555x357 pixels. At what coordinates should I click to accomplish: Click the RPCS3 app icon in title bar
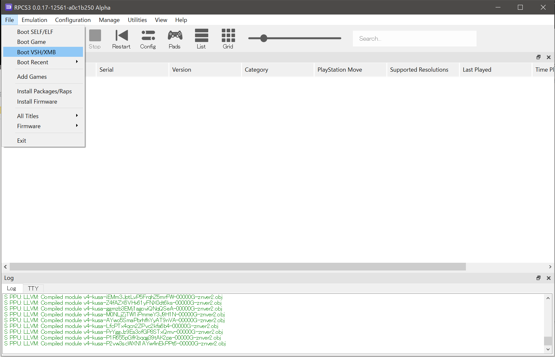(x=8, y=7)
